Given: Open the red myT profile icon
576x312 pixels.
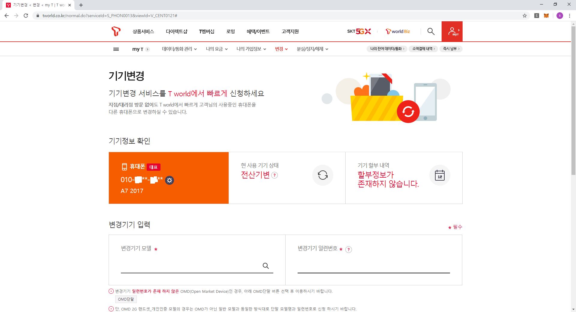Looking at the screenshot, I should point(452,31).
